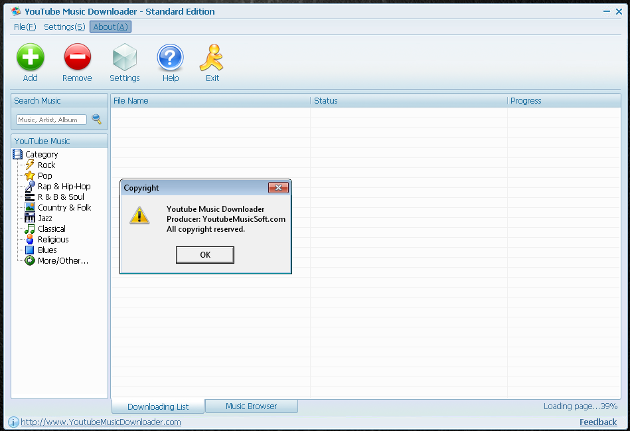This screenshot has height=431, width=630.
Task: Select the Religious category label
Action: [53, 239]
